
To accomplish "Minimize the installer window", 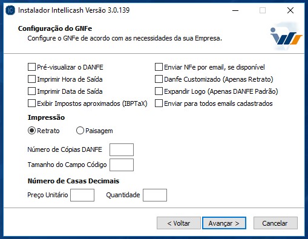I will 235,10.
